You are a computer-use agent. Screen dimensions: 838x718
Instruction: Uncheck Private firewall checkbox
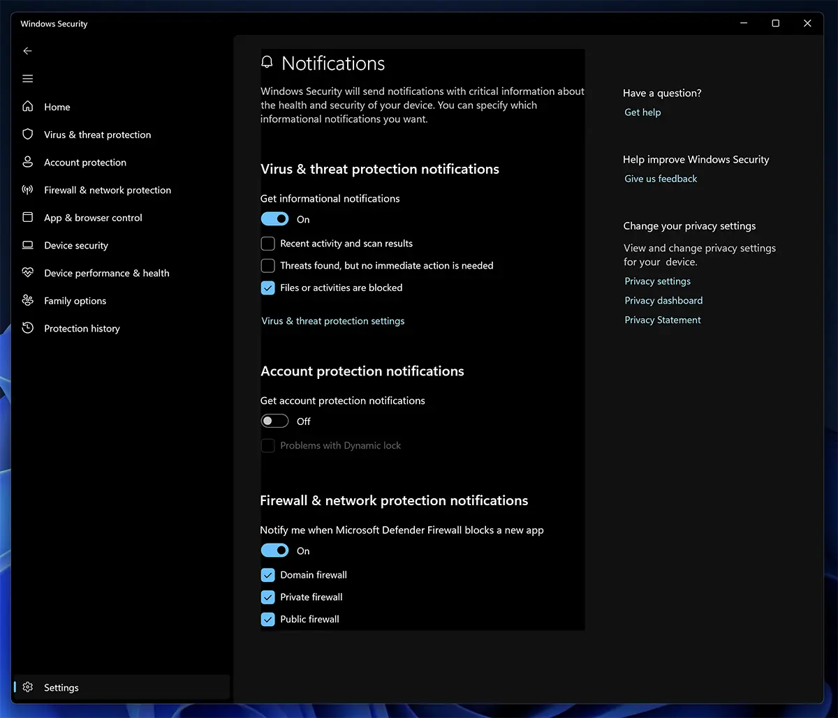267,597
